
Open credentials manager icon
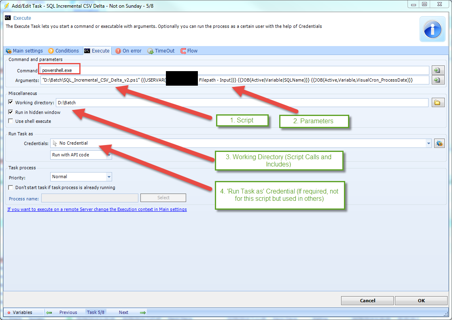point(439,143)
